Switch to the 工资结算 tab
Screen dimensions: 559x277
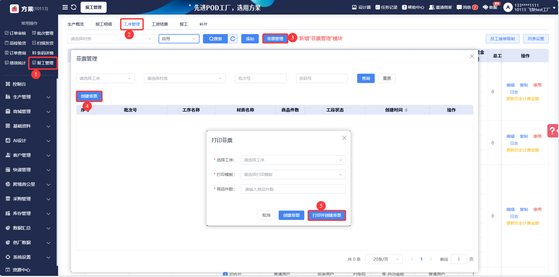160,24
